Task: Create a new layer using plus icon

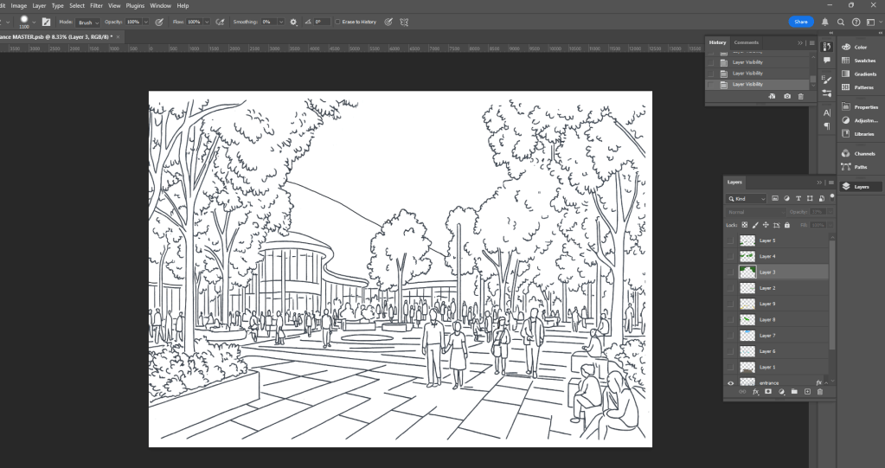Action: (807, 392)
